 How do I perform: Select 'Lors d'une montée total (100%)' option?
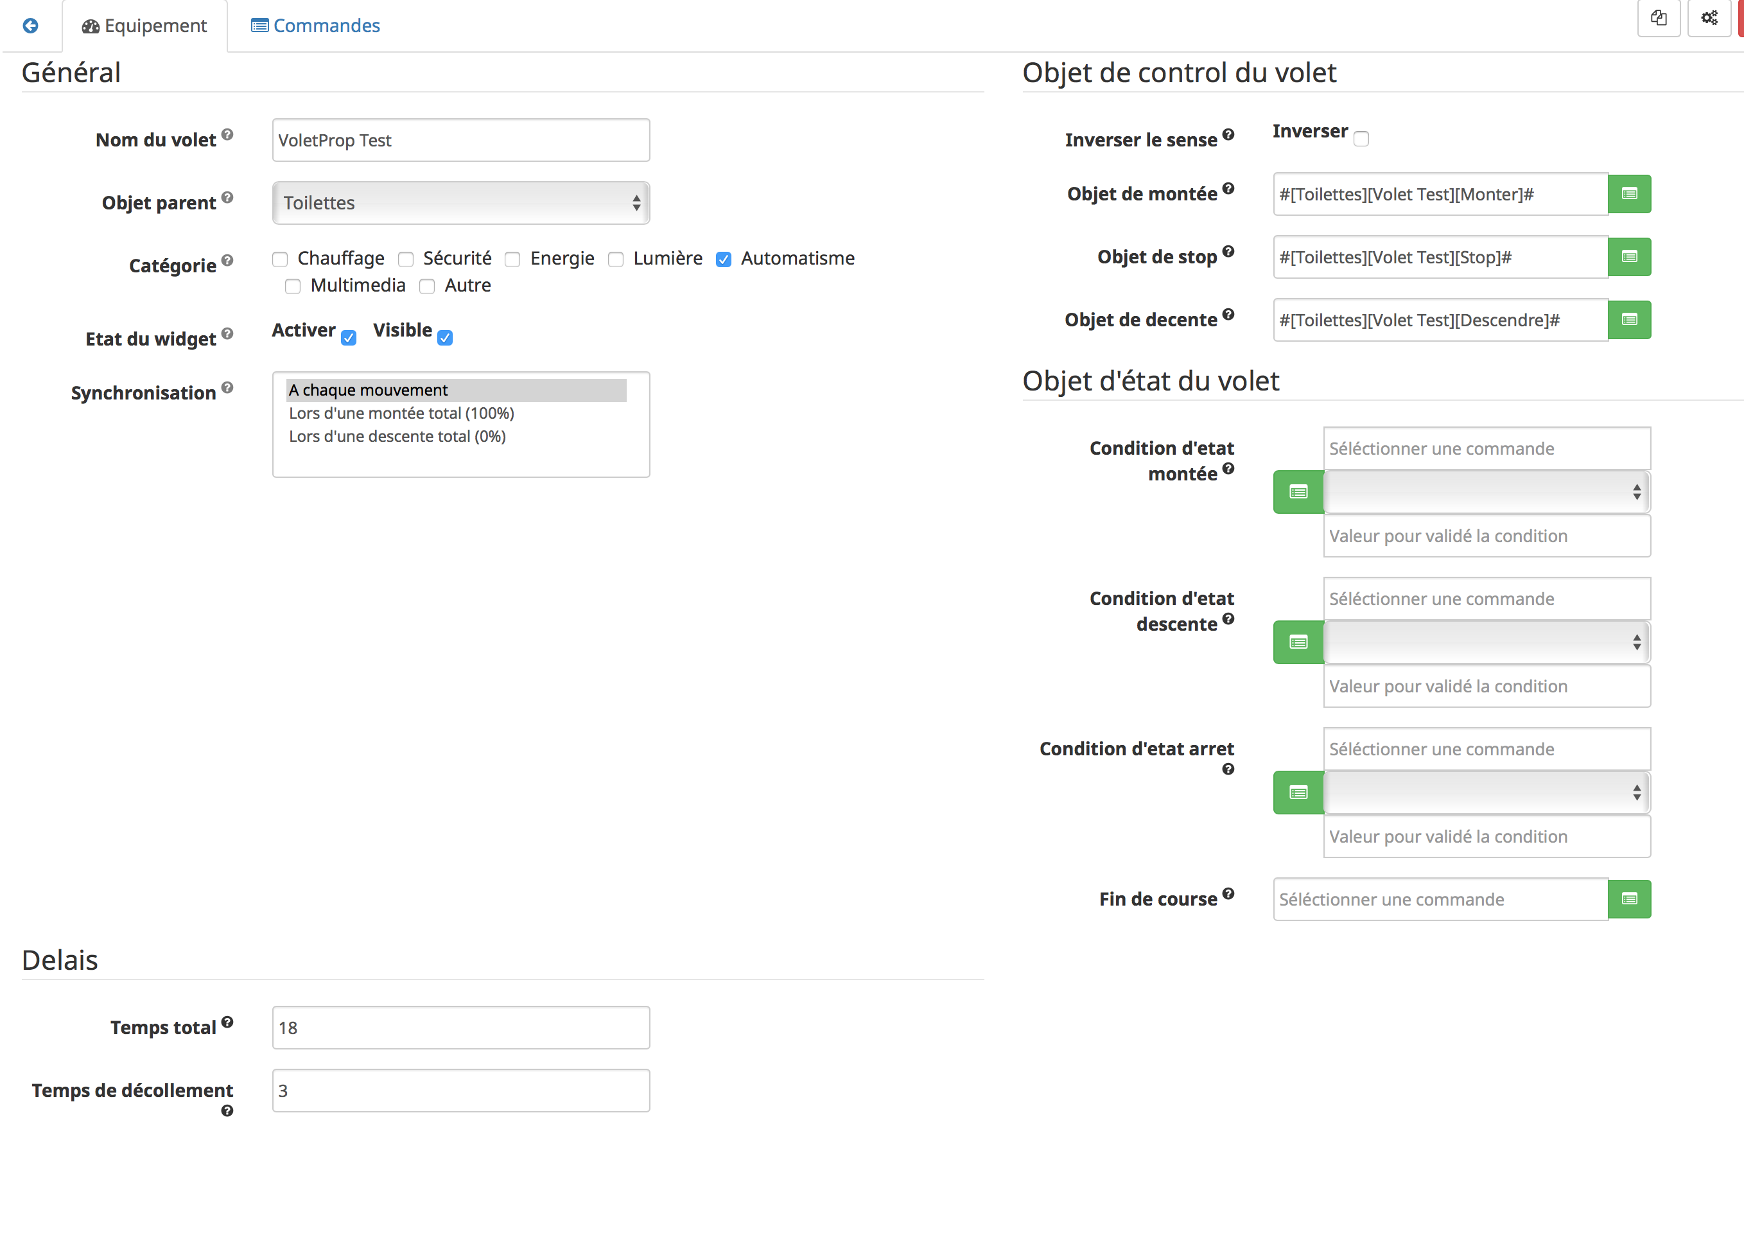click(x=457, y=413)
